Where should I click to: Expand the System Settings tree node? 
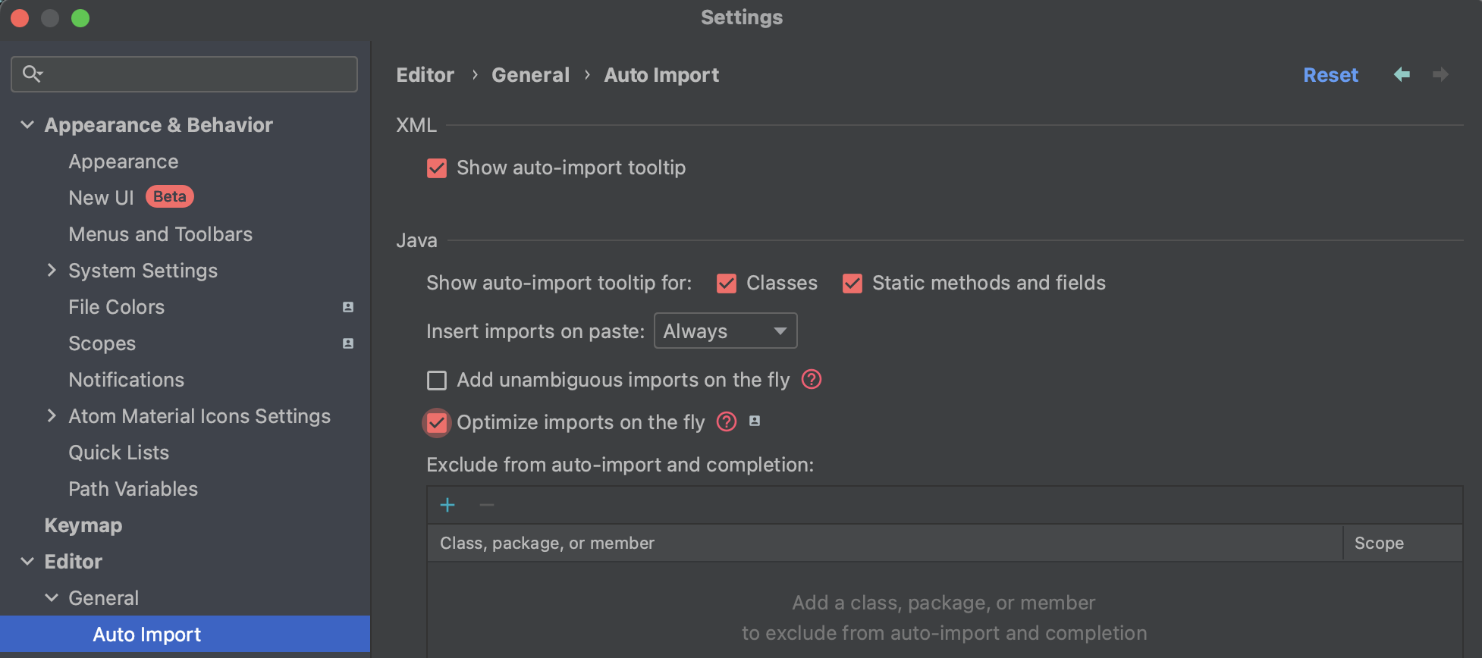point(52,271)
